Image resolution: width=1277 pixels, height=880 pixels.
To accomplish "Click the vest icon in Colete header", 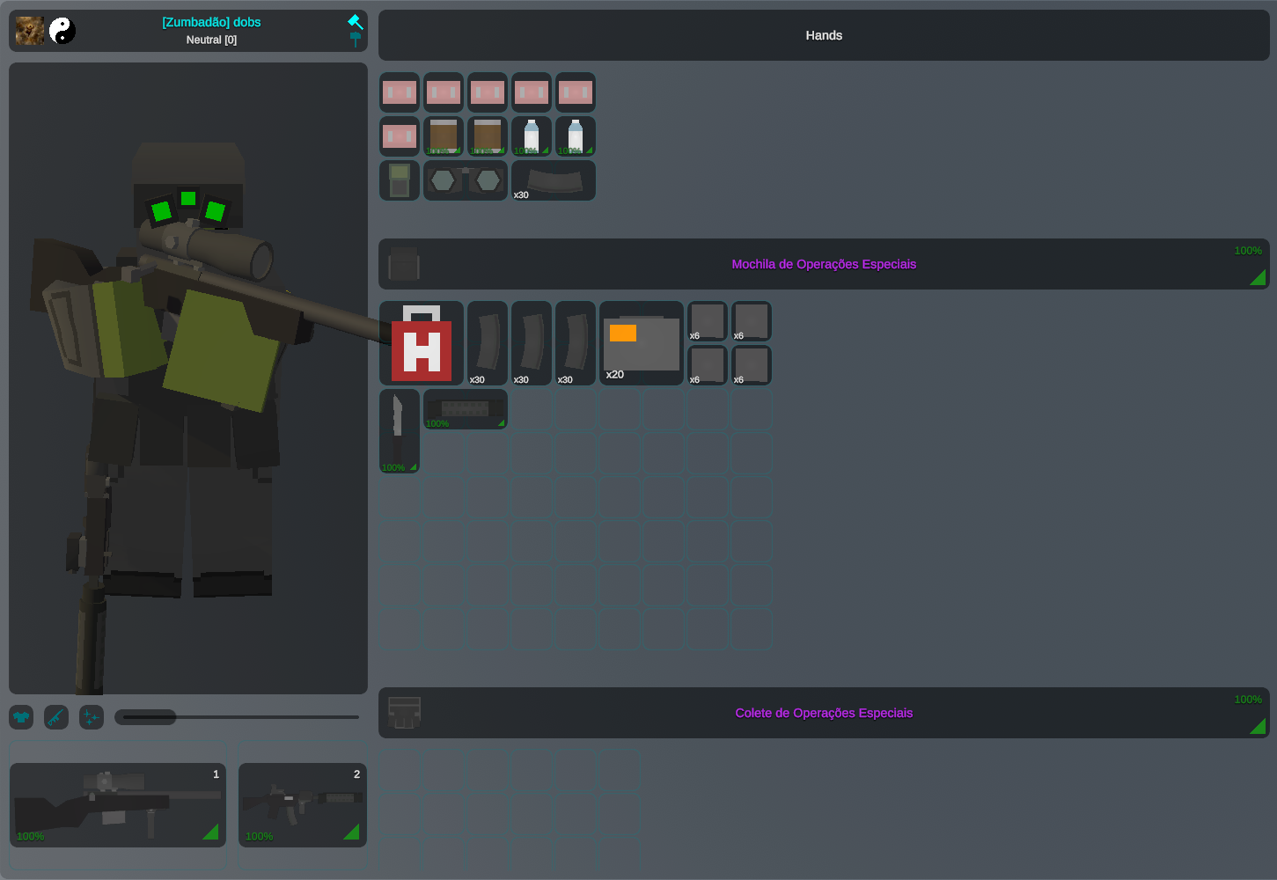I will click(x=404, y=713).
